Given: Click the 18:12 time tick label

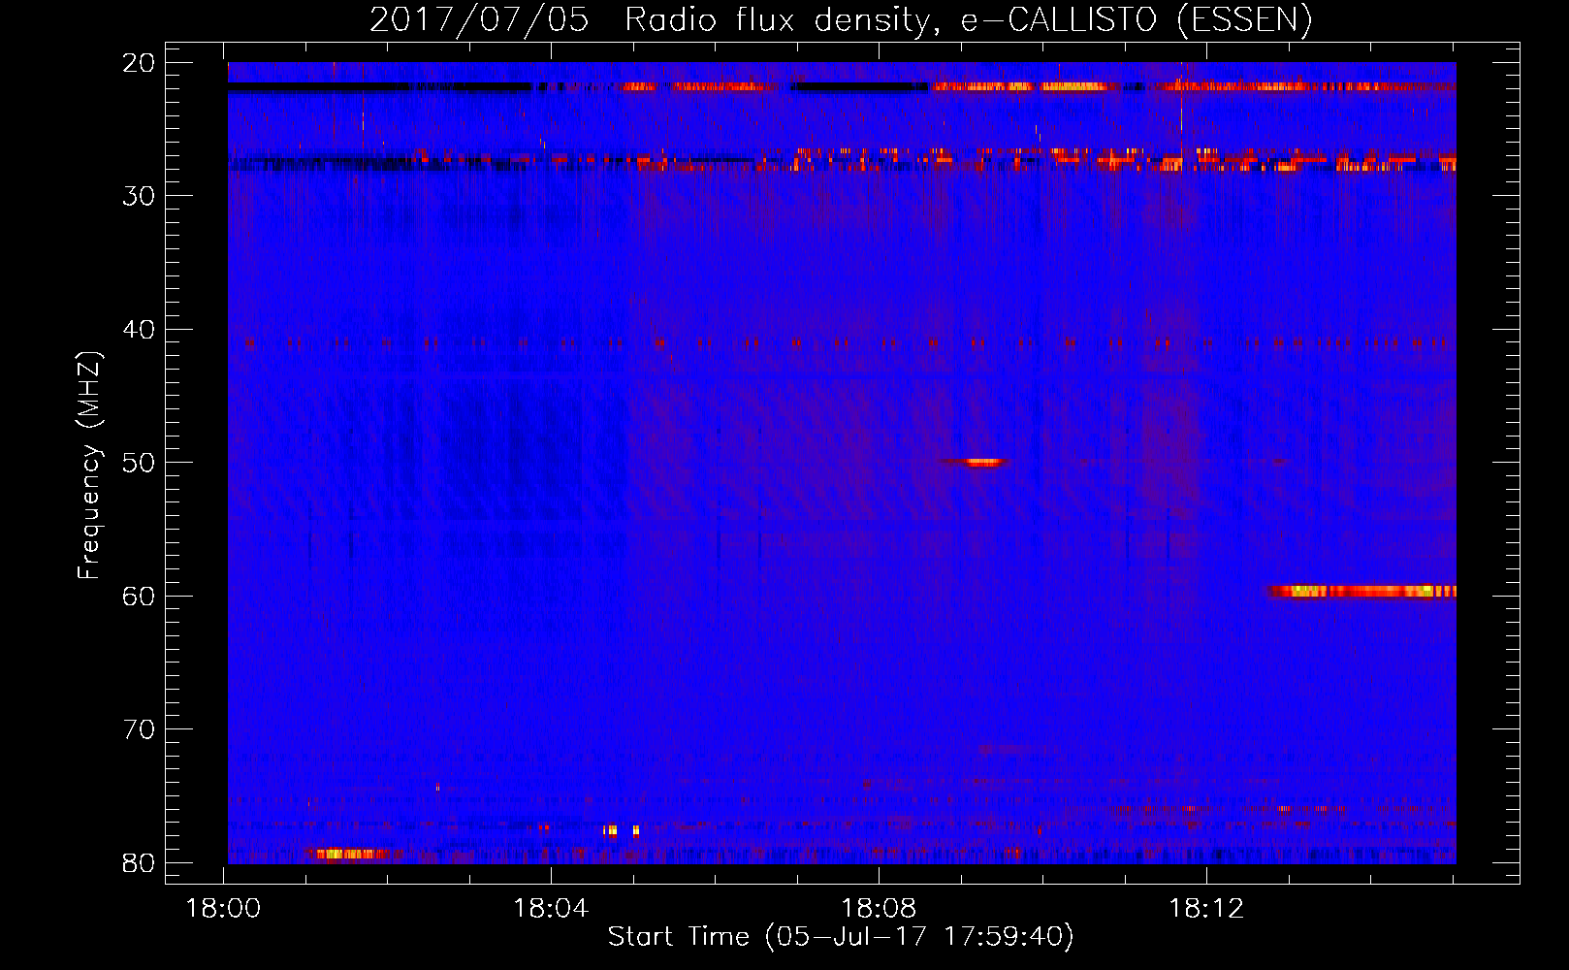Looking at the screenshot, I should [x=1206, y=909].
